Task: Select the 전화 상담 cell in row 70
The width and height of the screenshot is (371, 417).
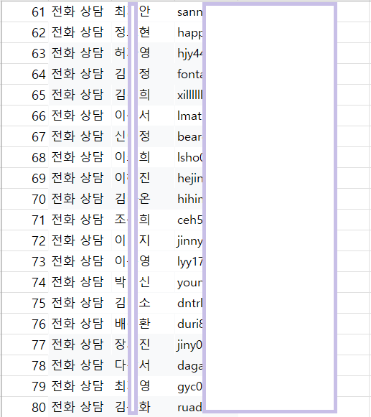Action: pos(80,199)
